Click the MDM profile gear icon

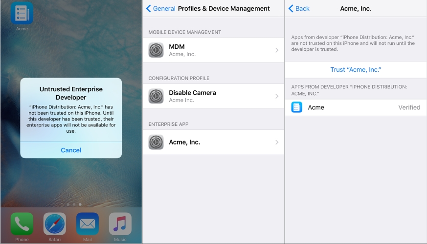pyautogui.click(x=156, y=50)
